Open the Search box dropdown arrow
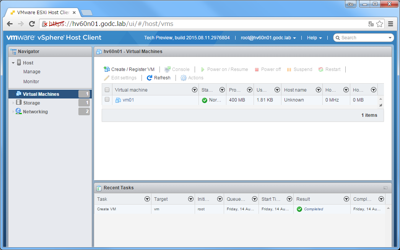 [x=390, y=38]
